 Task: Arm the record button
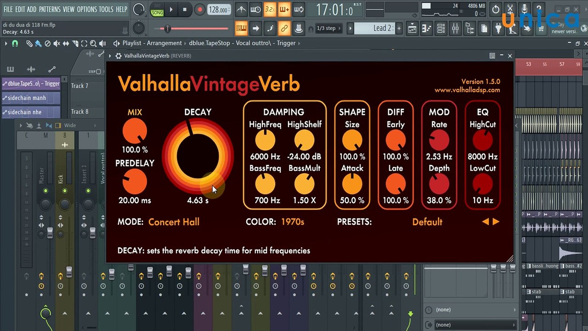(199, 9)
